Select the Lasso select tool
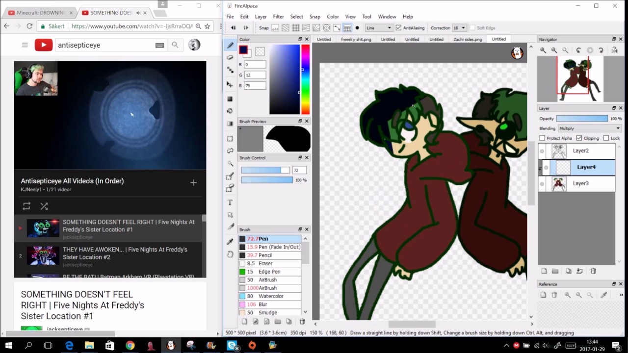The image size is (628, 353). (x=230, y=151)
